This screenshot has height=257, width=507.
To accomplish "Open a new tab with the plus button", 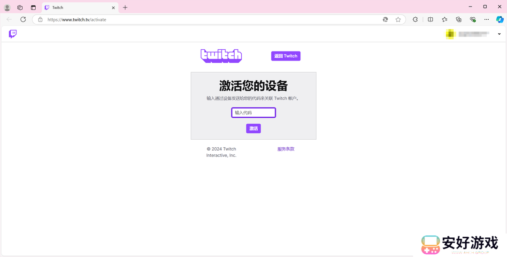I will click(x=125, y=8).
